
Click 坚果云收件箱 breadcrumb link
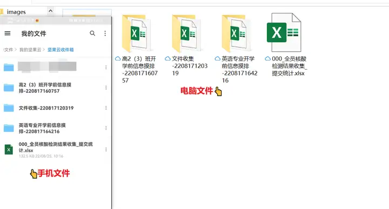[x=61, y=50]
